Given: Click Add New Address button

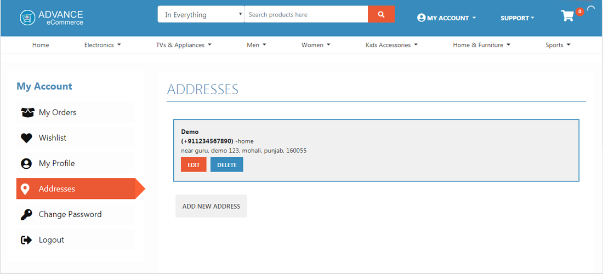Looking at the screenshot, I should [211, 206].
